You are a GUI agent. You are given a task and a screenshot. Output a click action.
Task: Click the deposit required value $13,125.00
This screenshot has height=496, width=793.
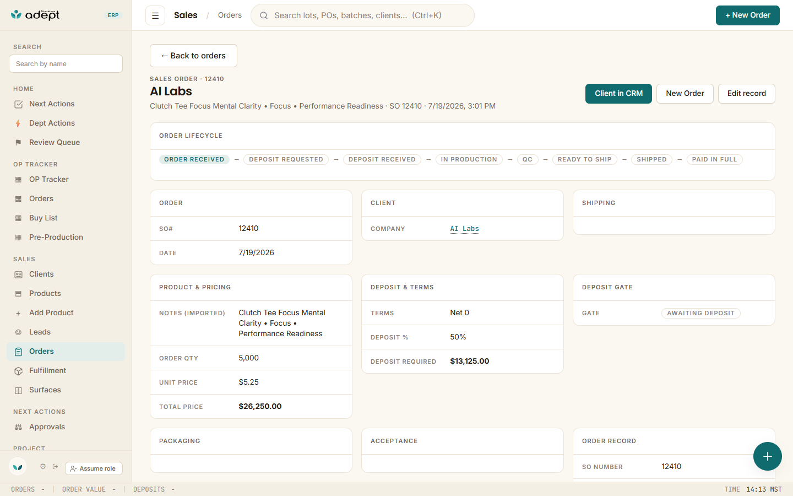click(x=469, y=362)
